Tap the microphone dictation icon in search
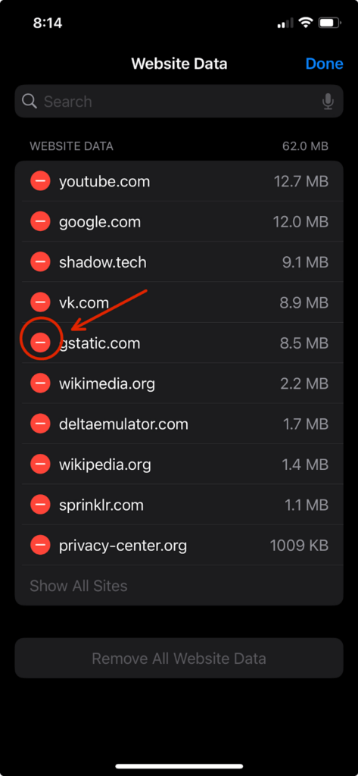358x776 pixels. 327,102
